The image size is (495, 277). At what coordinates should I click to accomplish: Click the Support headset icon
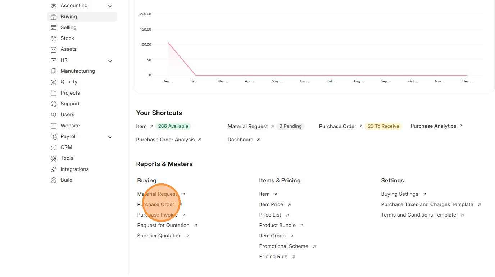pyautogui.click(x=54, y=104)
